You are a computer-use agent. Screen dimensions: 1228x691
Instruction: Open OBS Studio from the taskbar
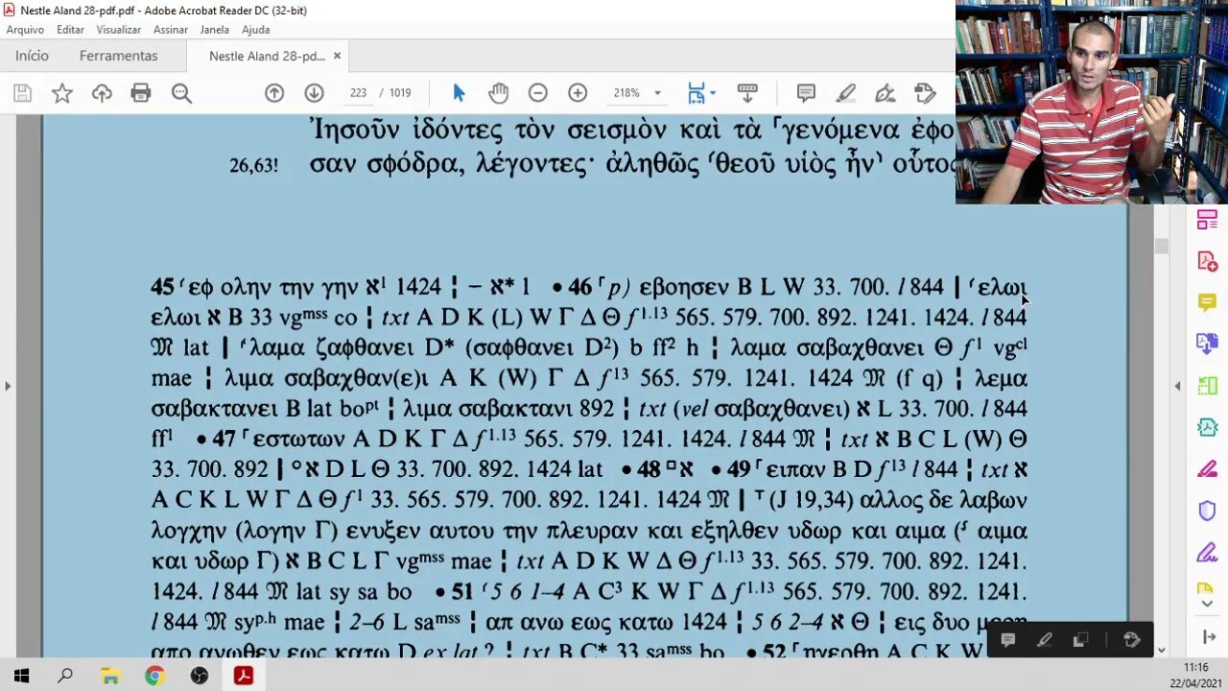(200, 676)
